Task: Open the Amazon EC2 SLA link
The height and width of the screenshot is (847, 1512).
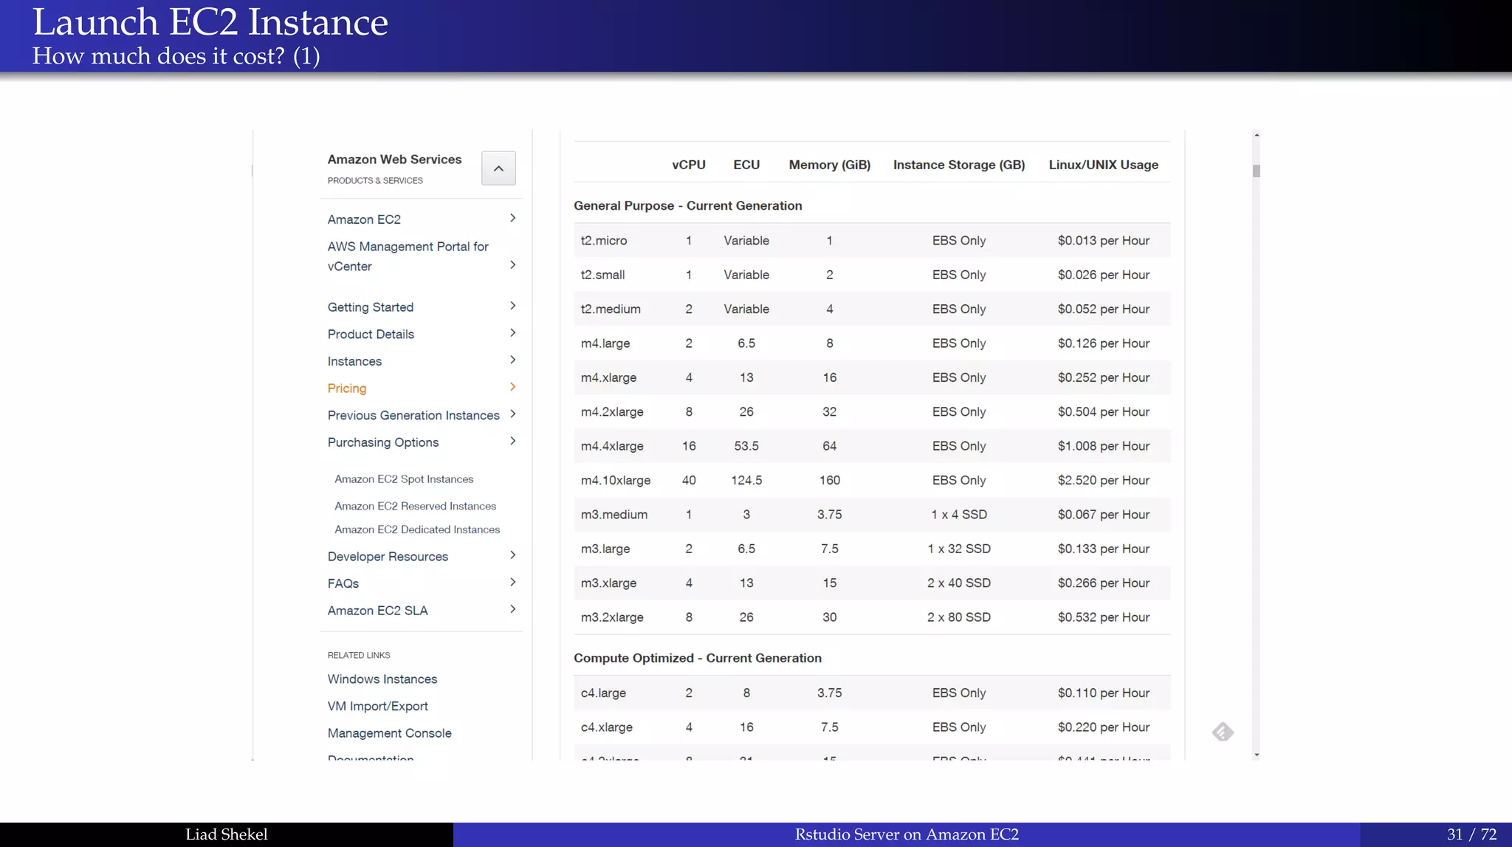Action: click(x=377, y=611)
